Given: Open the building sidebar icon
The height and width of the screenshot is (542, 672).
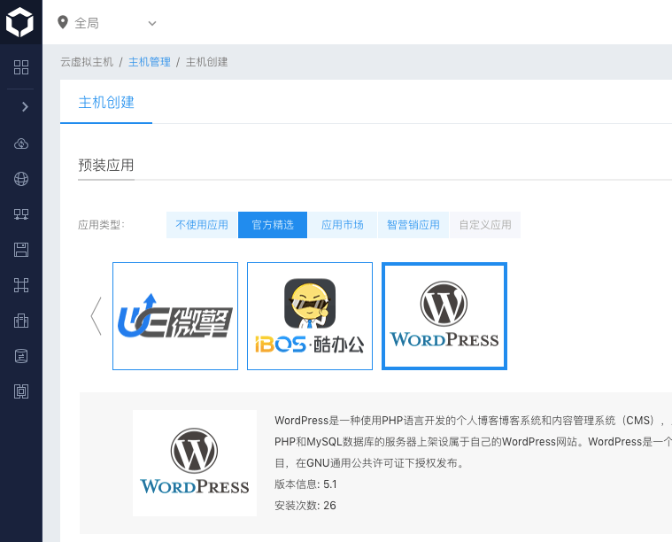Looking at the screenshot, I should click(21, 321).
